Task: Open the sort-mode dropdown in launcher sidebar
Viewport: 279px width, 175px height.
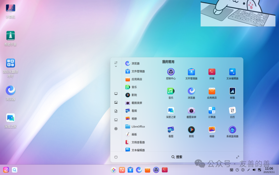Action: 116,64
